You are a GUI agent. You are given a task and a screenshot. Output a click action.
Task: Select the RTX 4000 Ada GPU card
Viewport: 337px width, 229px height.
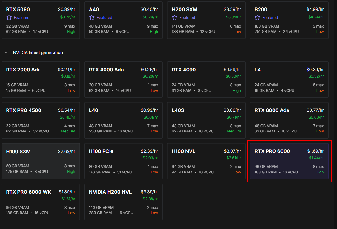point(123,80)
